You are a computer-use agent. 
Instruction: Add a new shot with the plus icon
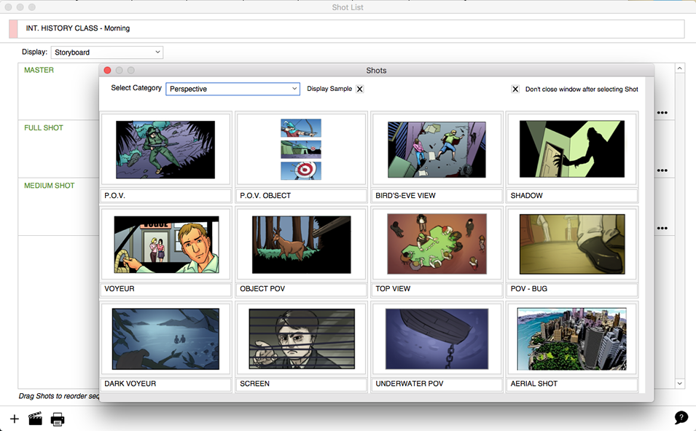tap(13, 419)
